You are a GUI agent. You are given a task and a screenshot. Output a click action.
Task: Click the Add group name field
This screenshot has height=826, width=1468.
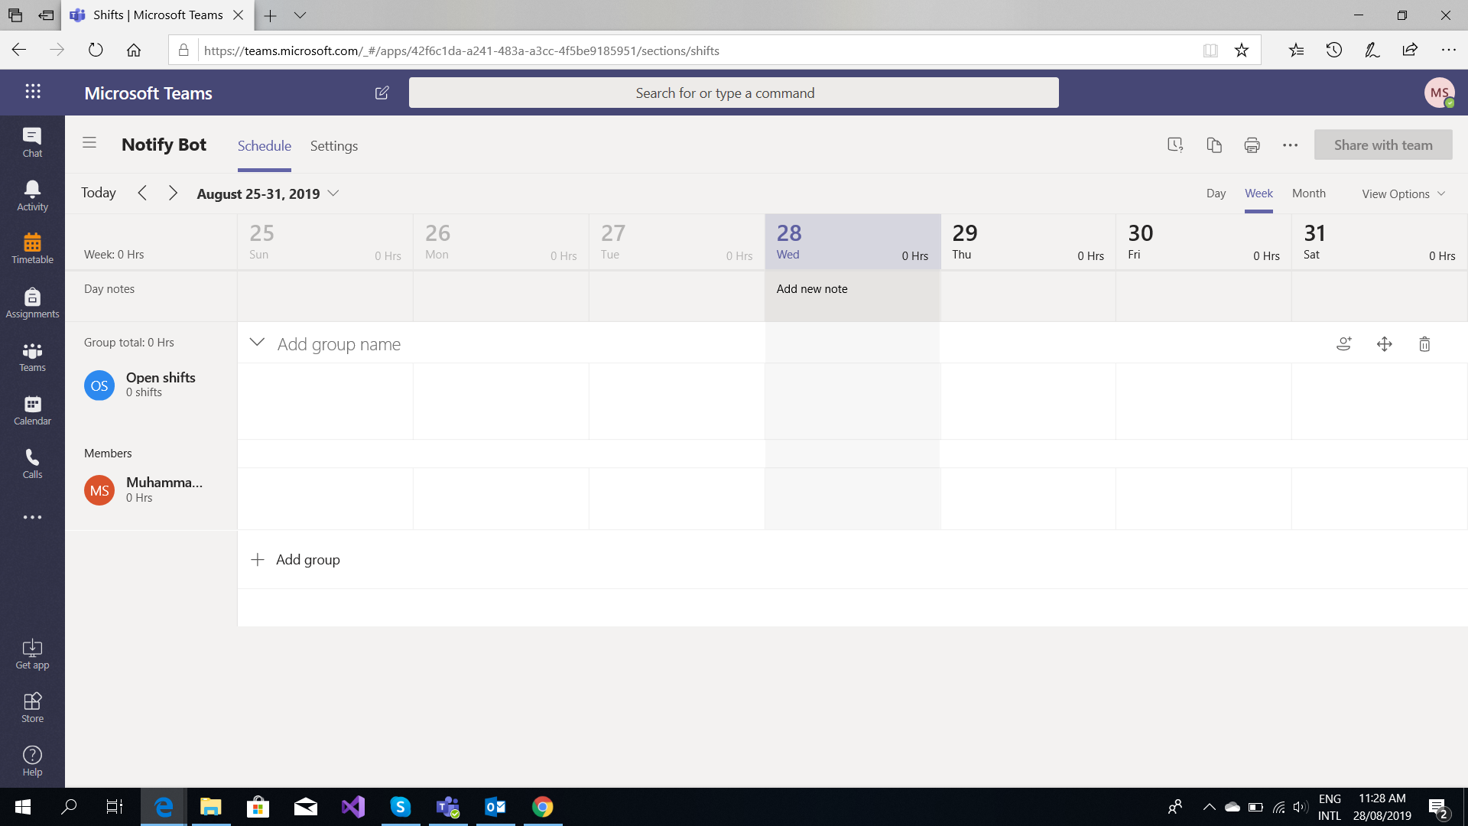click(339, 344)
